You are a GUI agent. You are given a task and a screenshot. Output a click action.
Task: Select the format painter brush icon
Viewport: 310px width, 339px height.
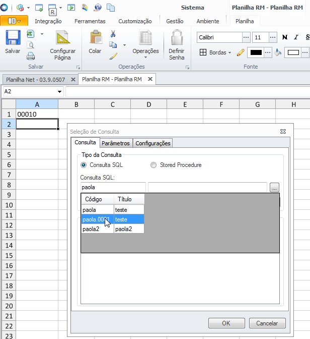(113, 56)
